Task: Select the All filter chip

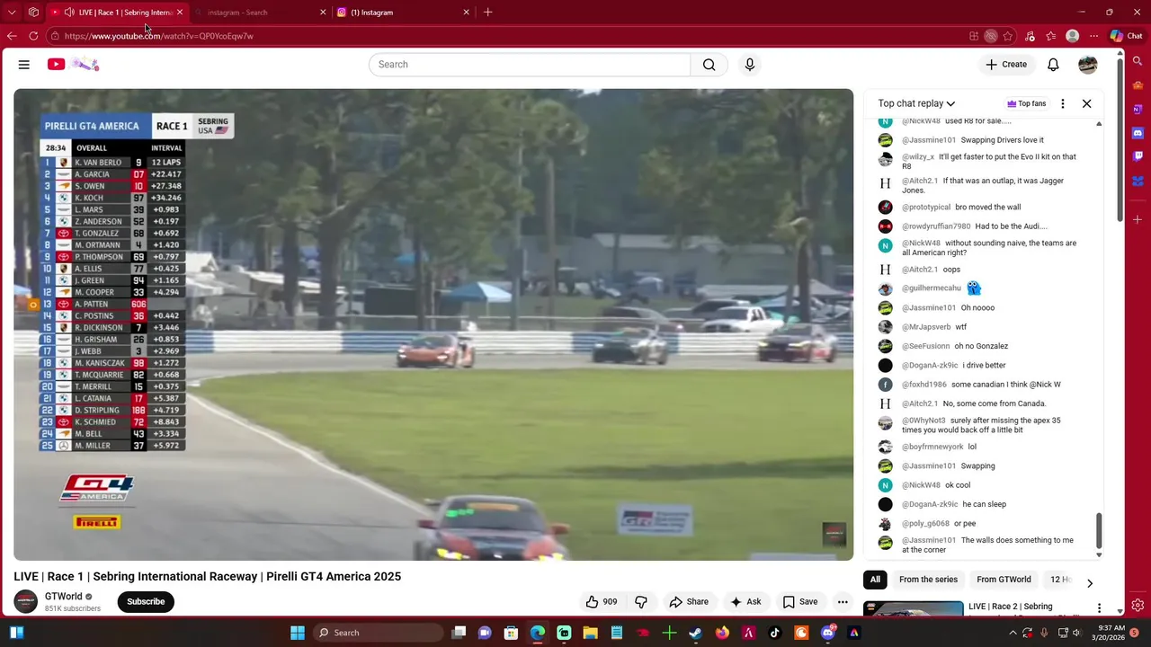Action: (x=875, y=580)
